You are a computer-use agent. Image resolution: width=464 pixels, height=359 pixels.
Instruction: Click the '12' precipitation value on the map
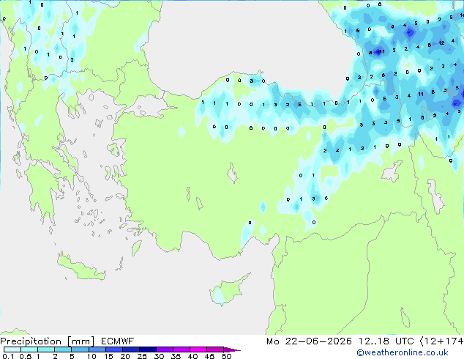441,43
